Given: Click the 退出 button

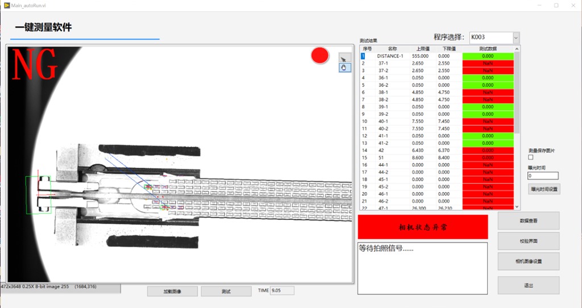Looking at the screenshot, I should 528,285.
